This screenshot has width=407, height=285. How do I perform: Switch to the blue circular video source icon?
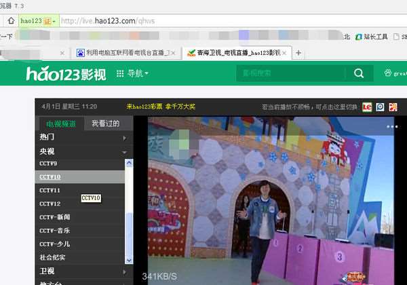pyautogui.click(x=380, y=107)
